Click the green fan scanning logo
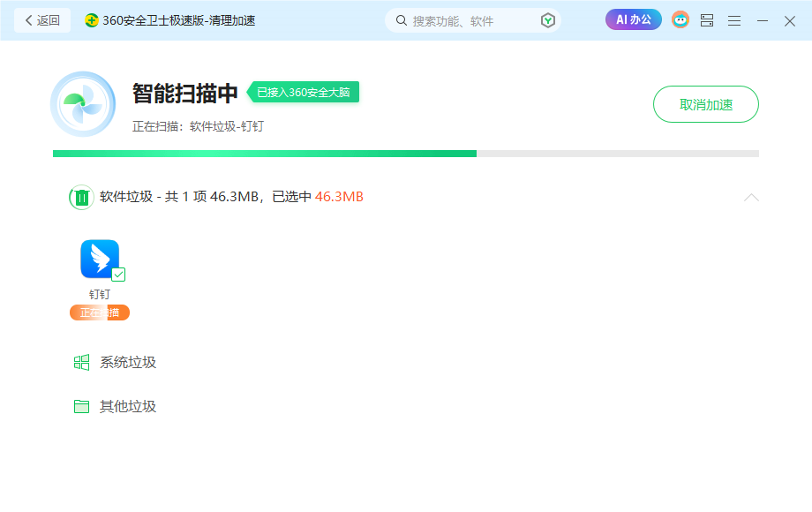 click(83, 103)
